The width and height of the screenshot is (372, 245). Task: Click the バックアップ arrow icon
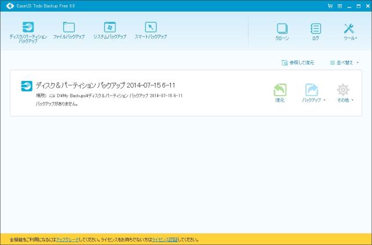[x=312, y=90]
